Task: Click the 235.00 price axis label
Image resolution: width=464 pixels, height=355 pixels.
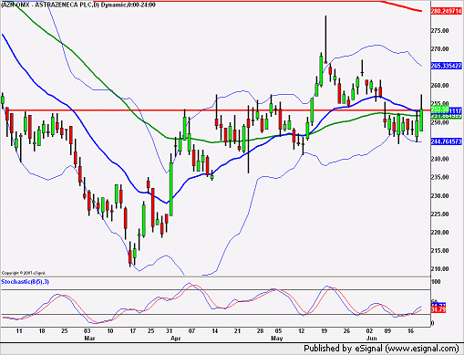Action: tap(439, 177)
